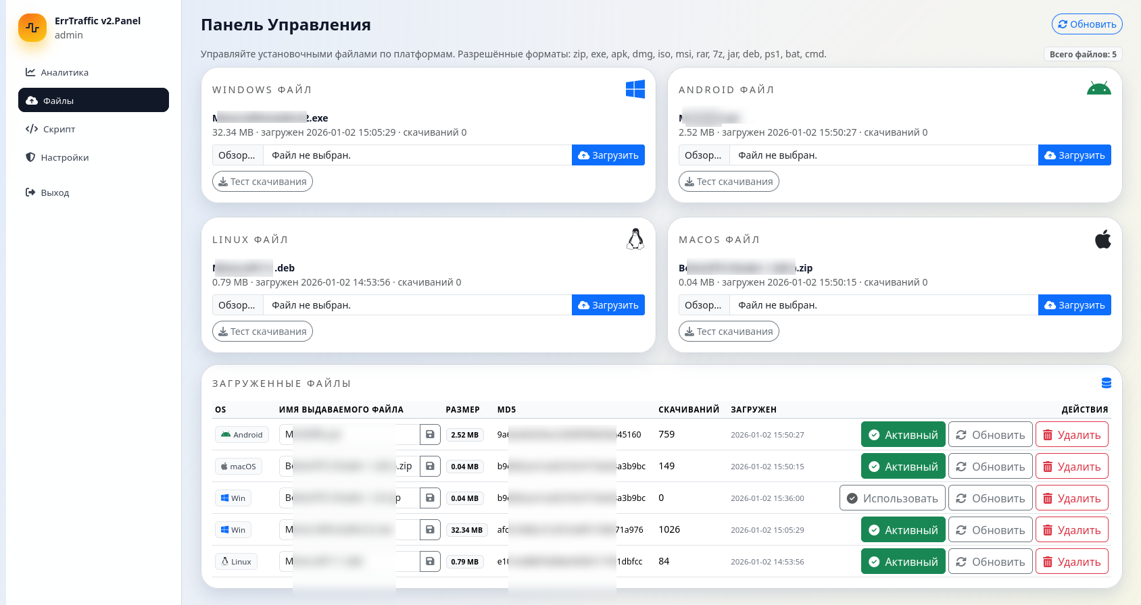1141x605 pixels.
Task: Click the Обновить button at top right
Action: [x=1087, y=24]
